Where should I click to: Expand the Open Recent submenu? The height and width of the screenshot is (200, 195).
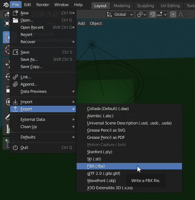pyautogui.click(x=43, y=27)
